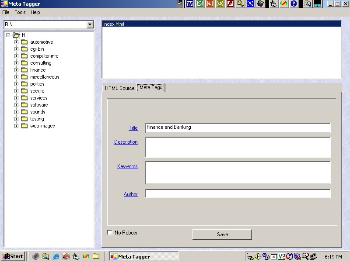Open Microsoft Word from the Office shortcut bar
This screenshot has height=262, width=350.
coord(190,3)
